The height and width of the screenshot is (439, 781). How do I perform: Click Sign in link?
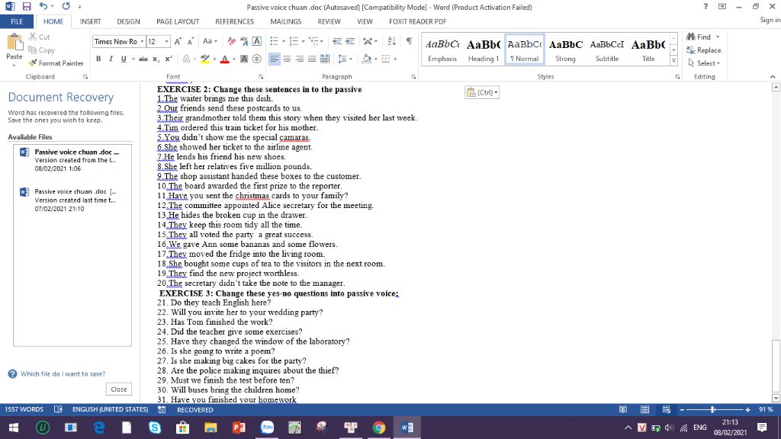point(770,20)
